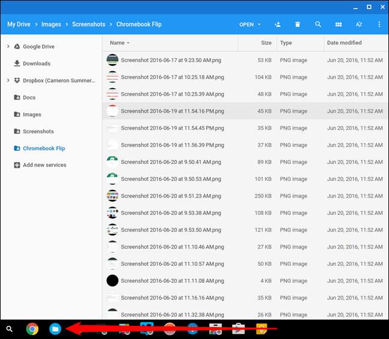Image resolution: width=389 pixels, height=339 pixels.
Task: Switch to thumbnail grid view
Action: [338, 25]
